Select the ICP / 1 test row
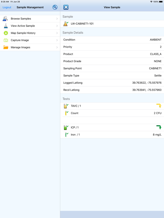 pyautogui.click(x=112, y=127)
